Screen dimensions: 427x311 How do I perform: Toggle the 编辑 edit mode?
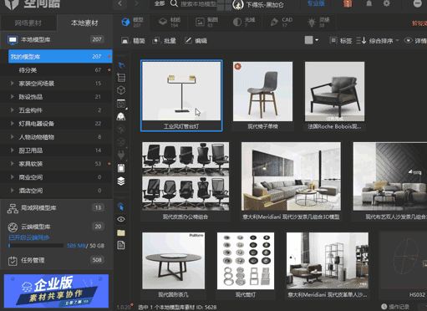click(196, 41)
